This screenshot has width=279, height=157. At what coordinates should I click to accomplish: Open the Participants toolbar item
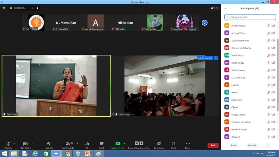[68, 144]
